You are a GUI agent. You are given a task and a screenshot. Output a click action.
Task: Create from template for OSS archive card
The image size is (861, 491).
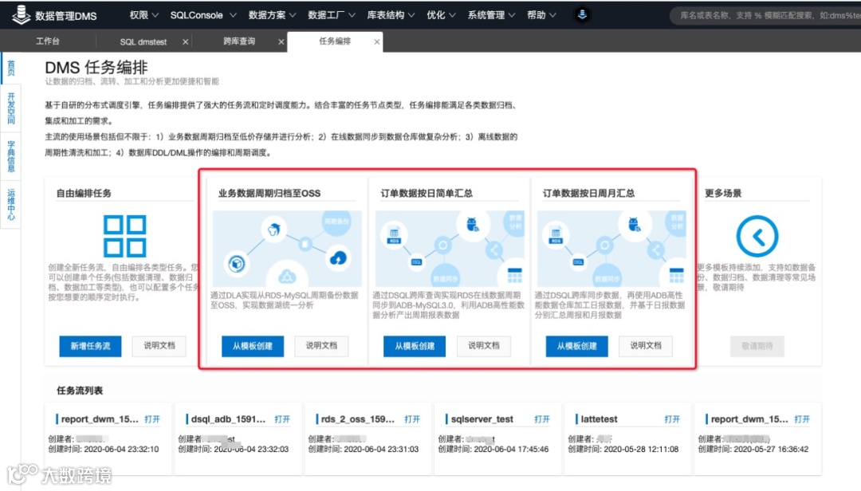253,346
